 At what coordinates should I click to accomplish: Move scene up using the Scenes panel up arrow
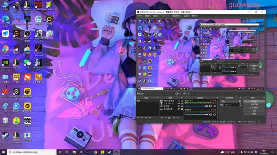146,117
